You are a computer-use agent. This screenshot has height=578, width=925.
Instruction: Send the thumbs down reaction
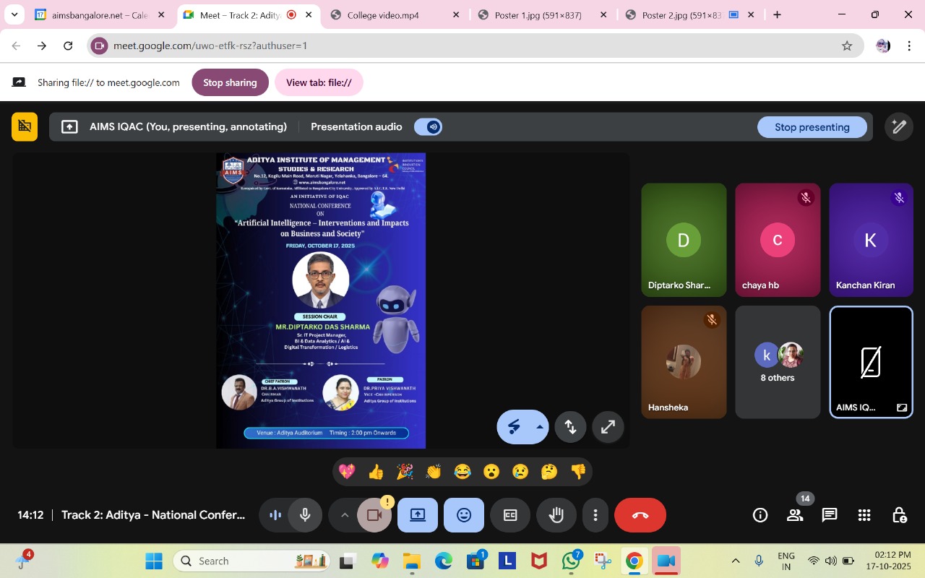578,472
